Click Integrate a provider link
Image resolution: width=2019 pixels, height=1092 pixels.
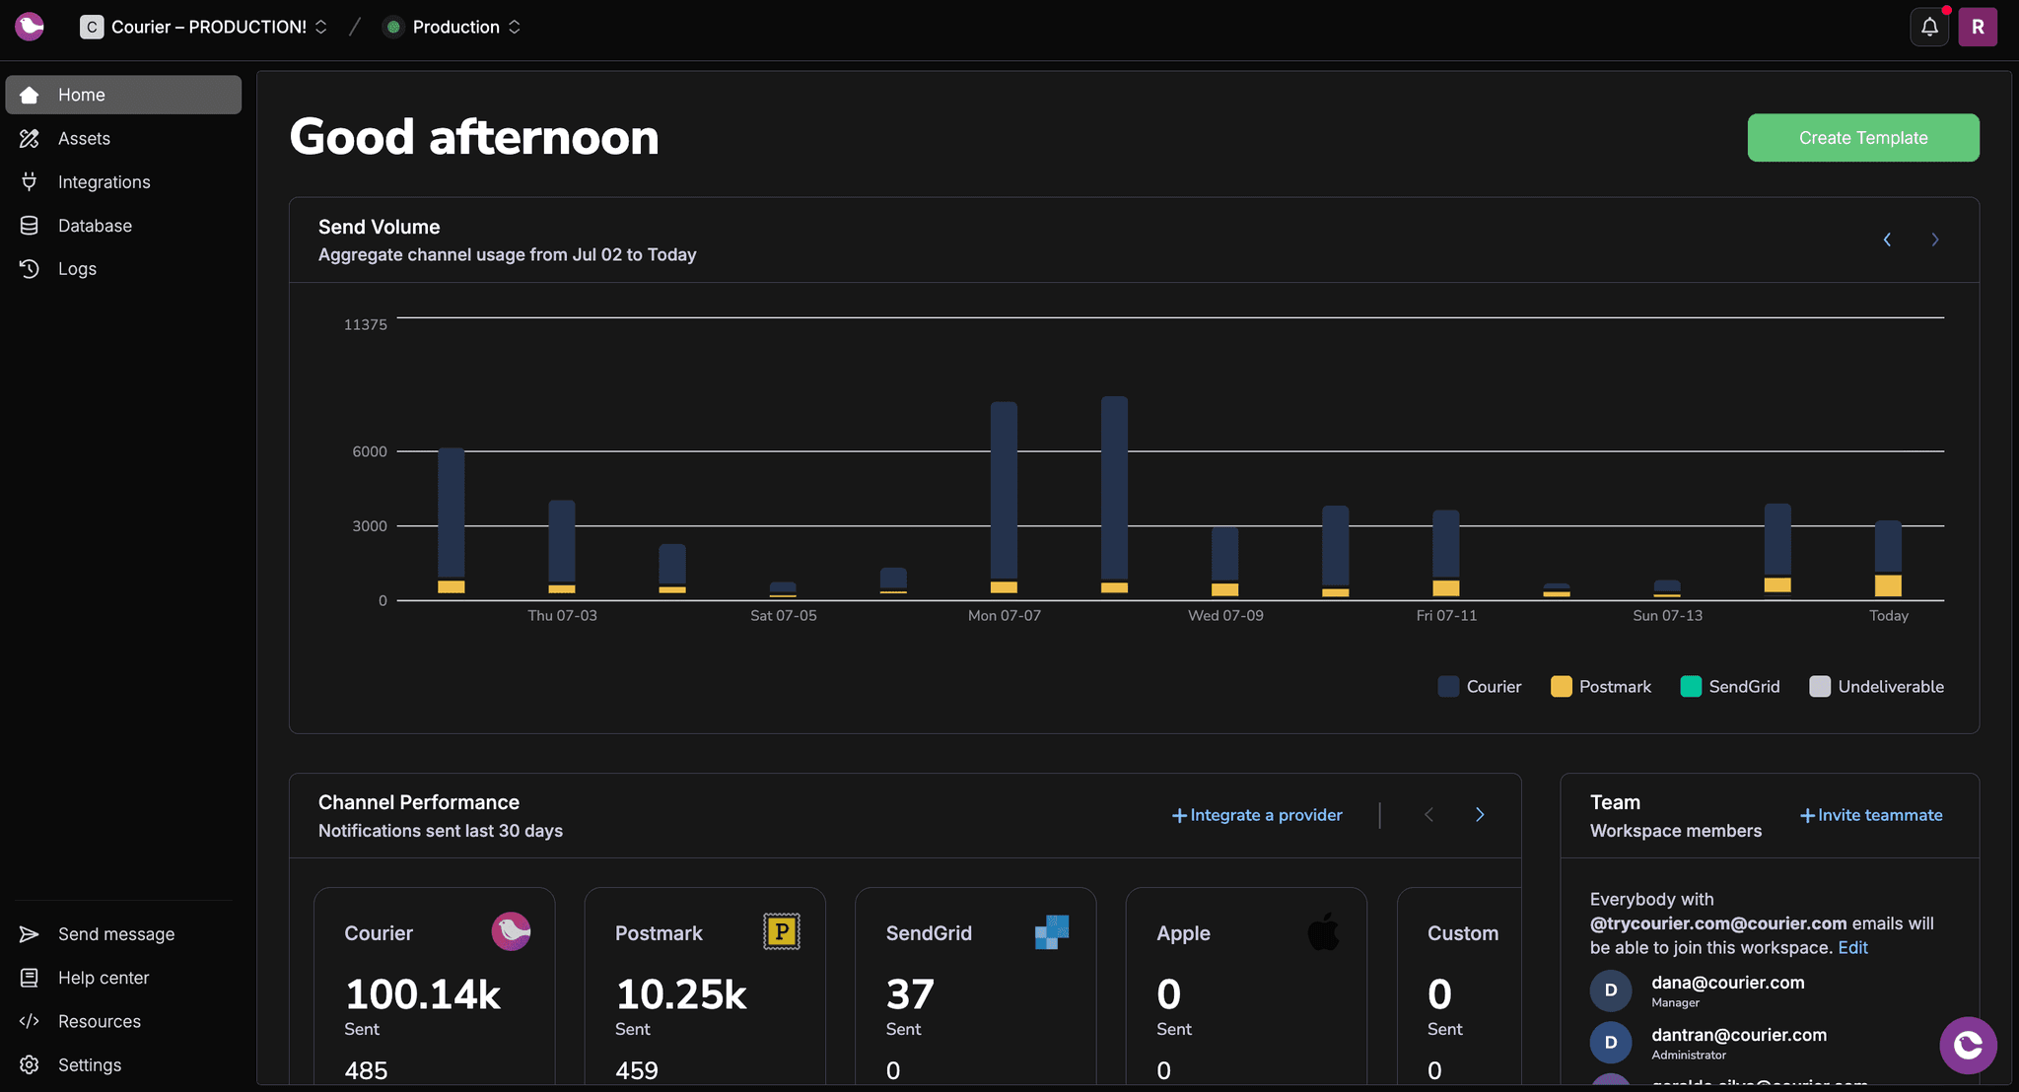tap(1257, 815)
